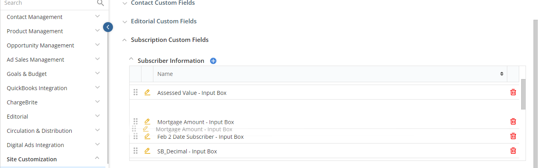Delete the Assessed Value - Input Box row
This screenshot has height=168, width=541.
coord(513,92)
